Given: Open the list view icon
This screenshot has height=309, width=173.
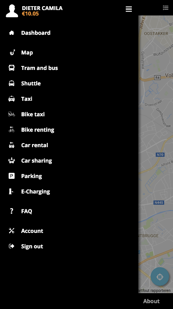Looking at the screenshot, I should [x=166, y=8].
